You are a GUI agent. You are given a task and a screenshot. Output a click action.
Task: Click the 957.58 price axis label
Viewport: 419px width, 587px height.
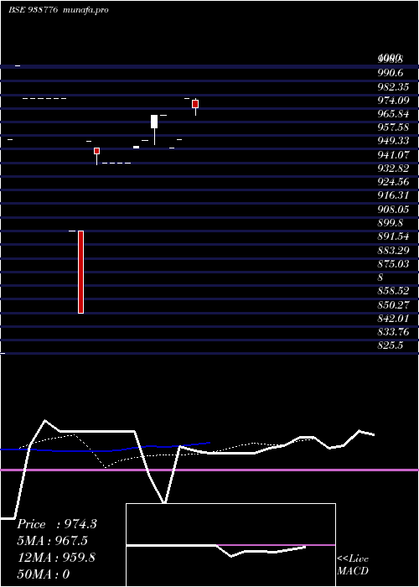tap(393, 127)
